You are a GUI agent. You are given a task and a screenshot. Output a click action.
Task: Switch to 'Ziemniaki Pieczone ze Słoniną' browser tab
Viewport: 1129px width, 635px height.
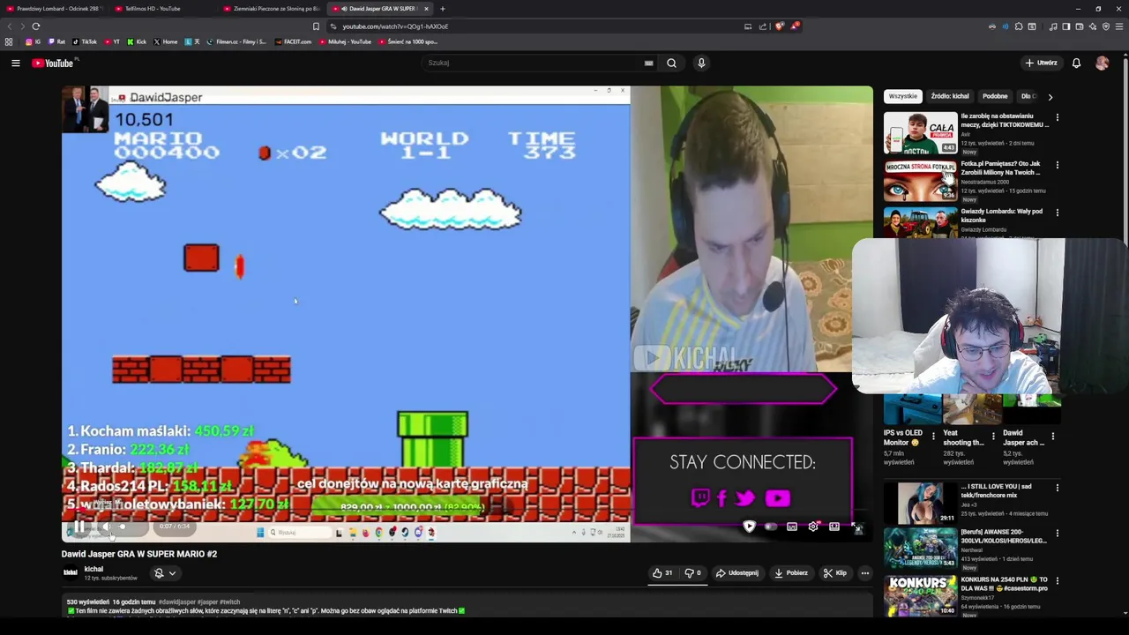click(271, 9)
